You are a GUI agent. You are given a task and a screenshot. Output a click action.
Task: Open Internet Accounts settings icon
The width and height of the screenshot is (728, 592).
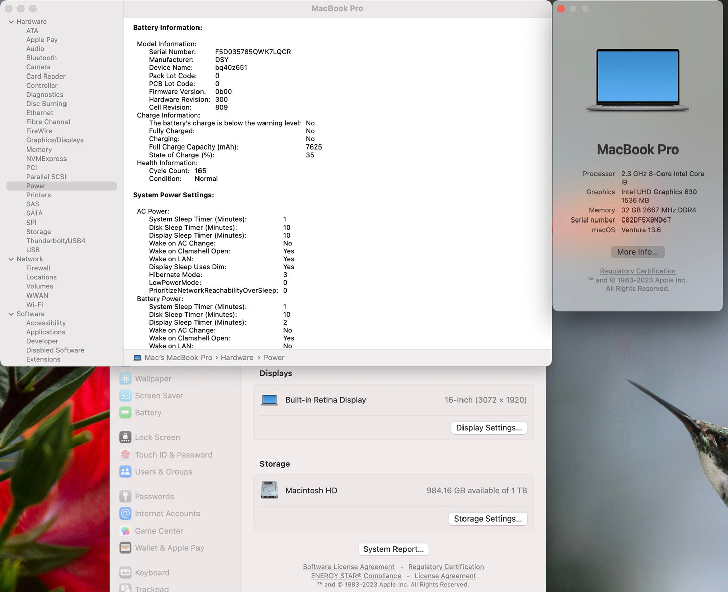coord(125,513)
